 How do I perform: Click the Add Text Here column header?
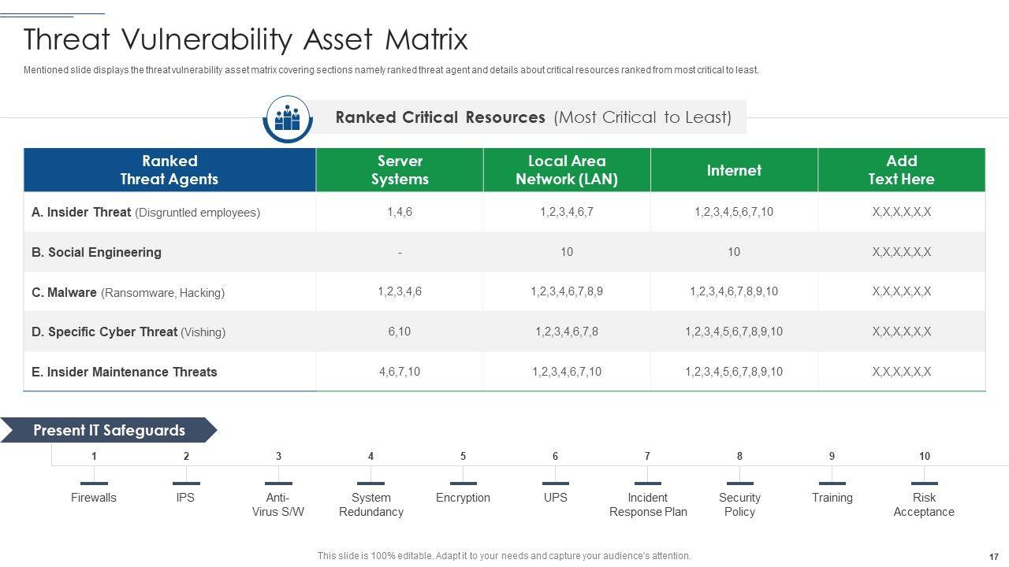coord(901,170)
